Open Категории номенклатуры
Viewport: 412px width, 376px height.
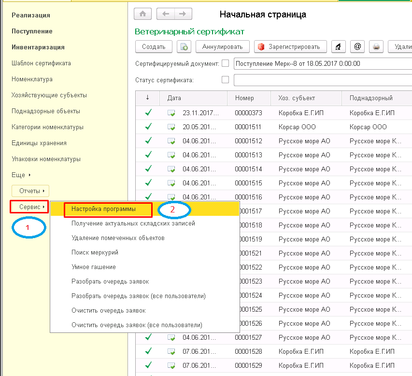pos(47,127)
